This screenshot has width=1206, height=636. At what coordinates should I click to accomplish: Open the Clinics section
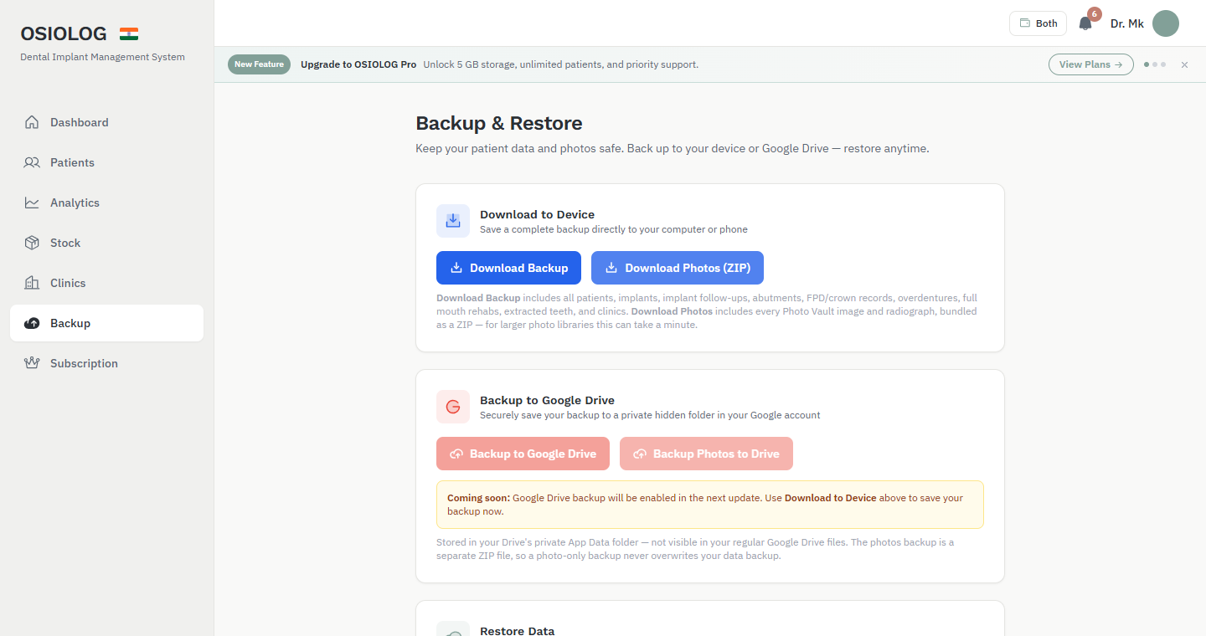[106, 283]
